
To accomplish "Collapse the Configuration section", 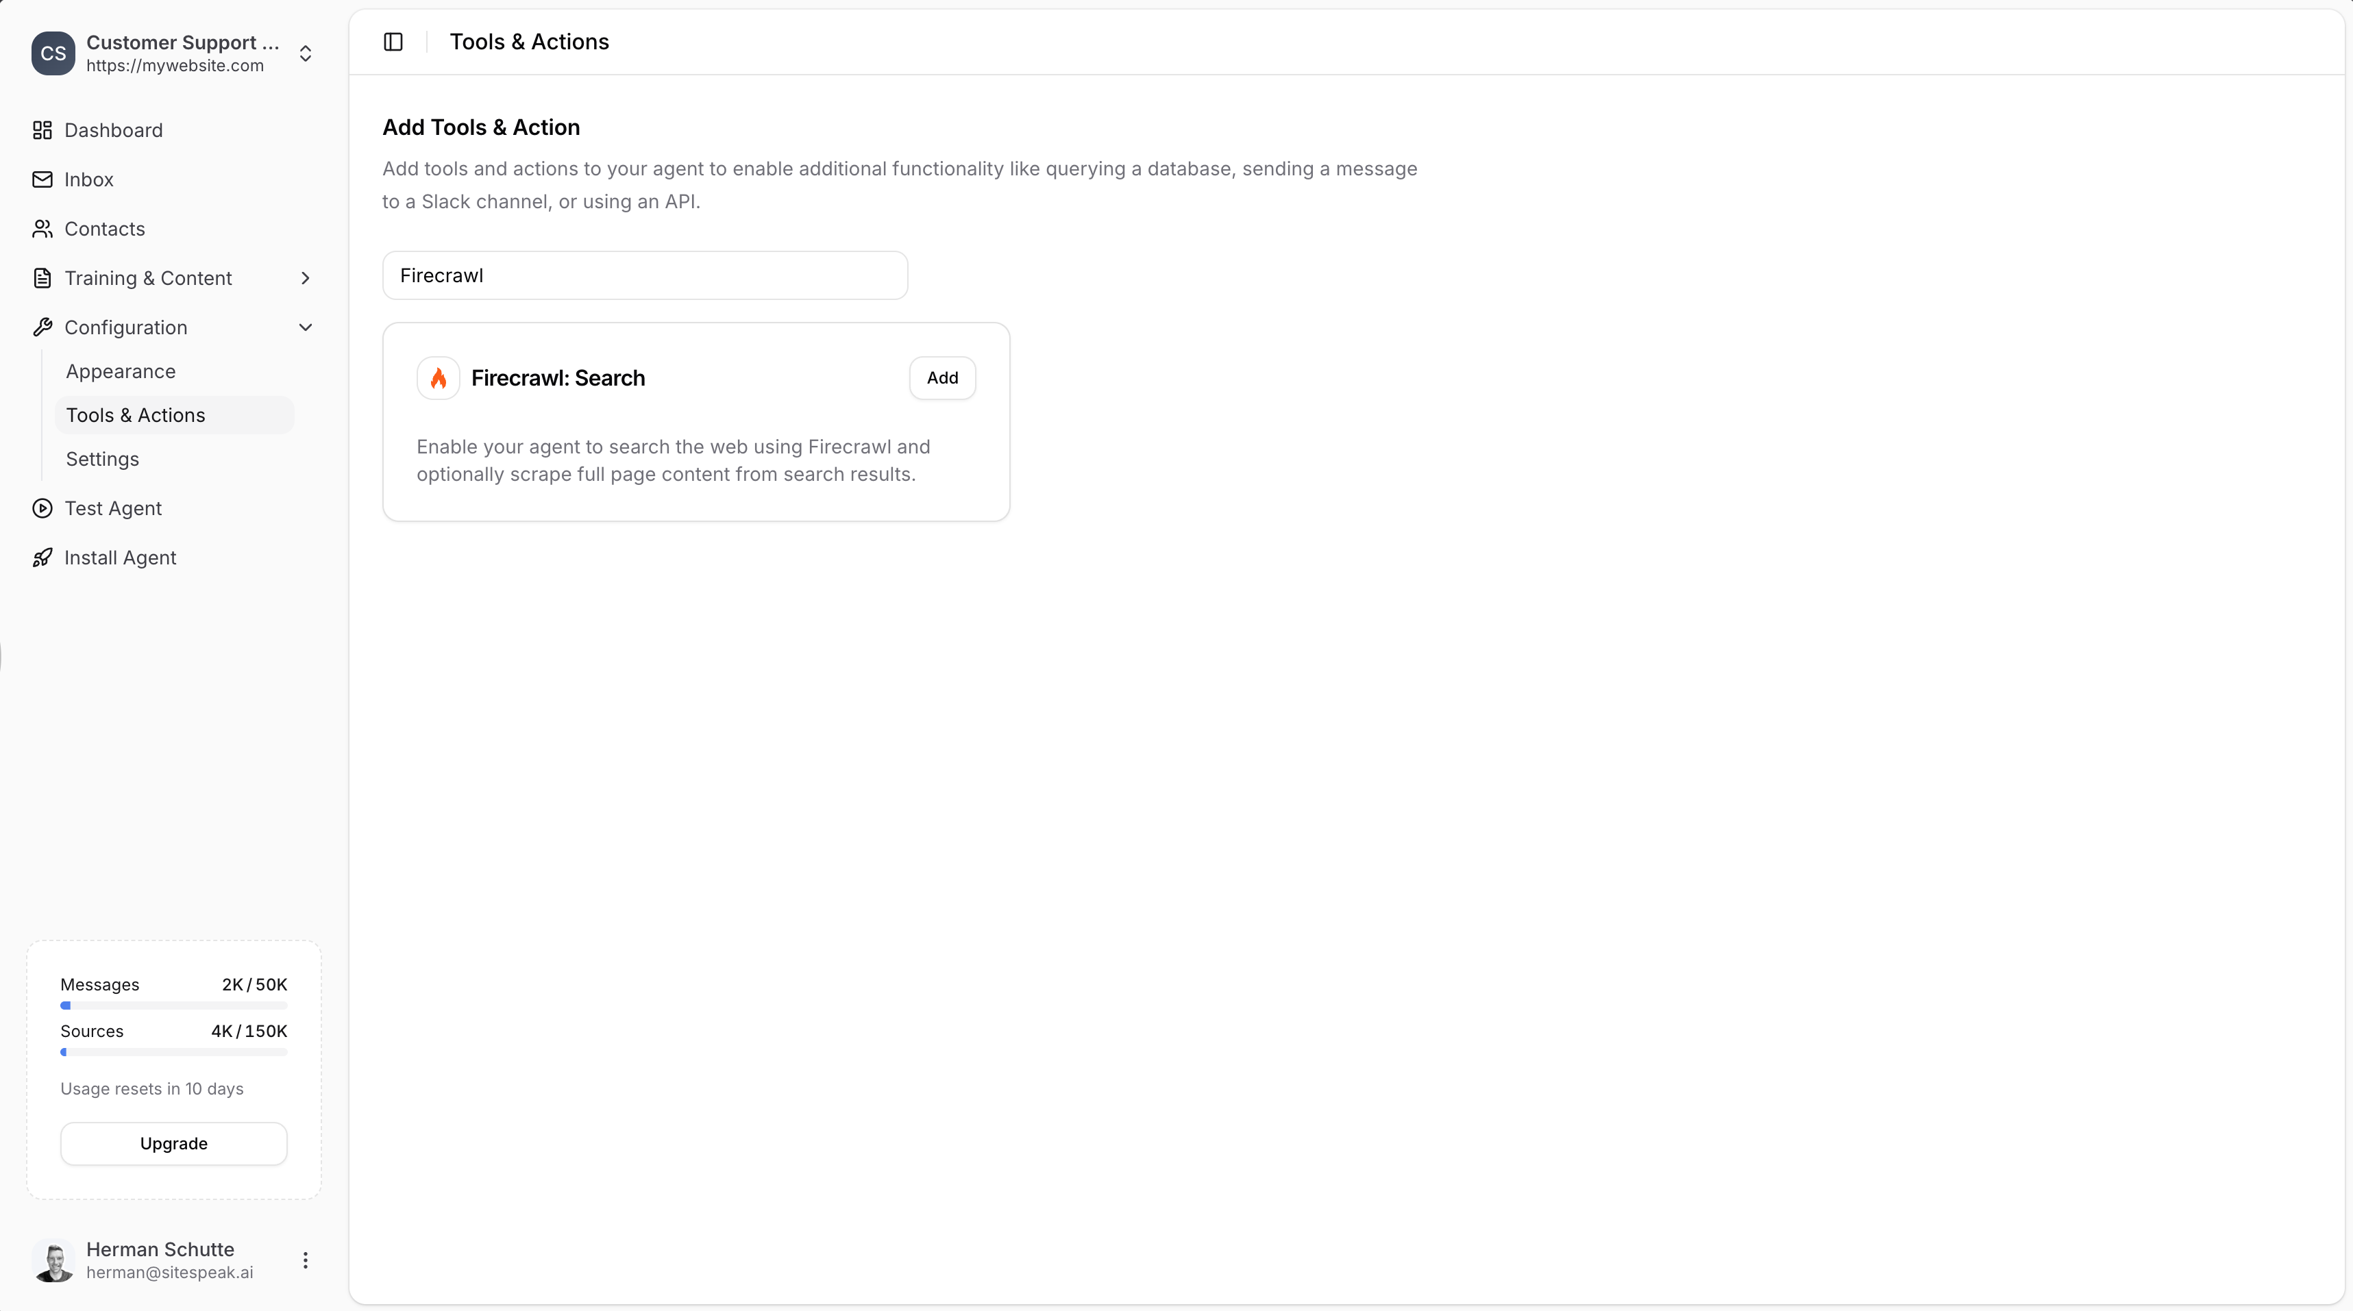I will [305, 327].
